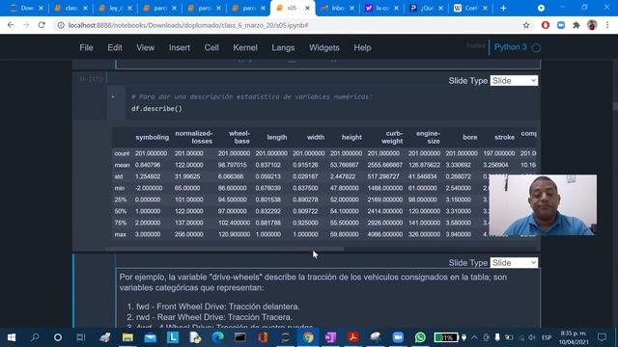The width and height of the screenshot is (618, 347).
Task: Switch to the 'class' browser tab
Action: point(70,8)
